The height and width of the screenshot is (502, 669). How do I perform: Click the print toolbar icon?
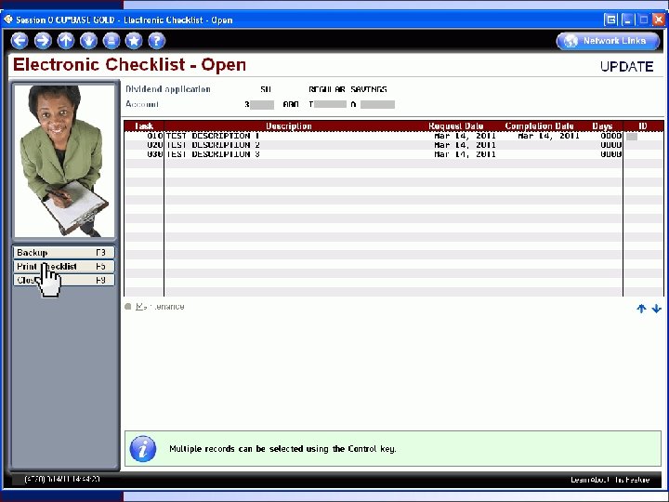[x=111, y=41]
